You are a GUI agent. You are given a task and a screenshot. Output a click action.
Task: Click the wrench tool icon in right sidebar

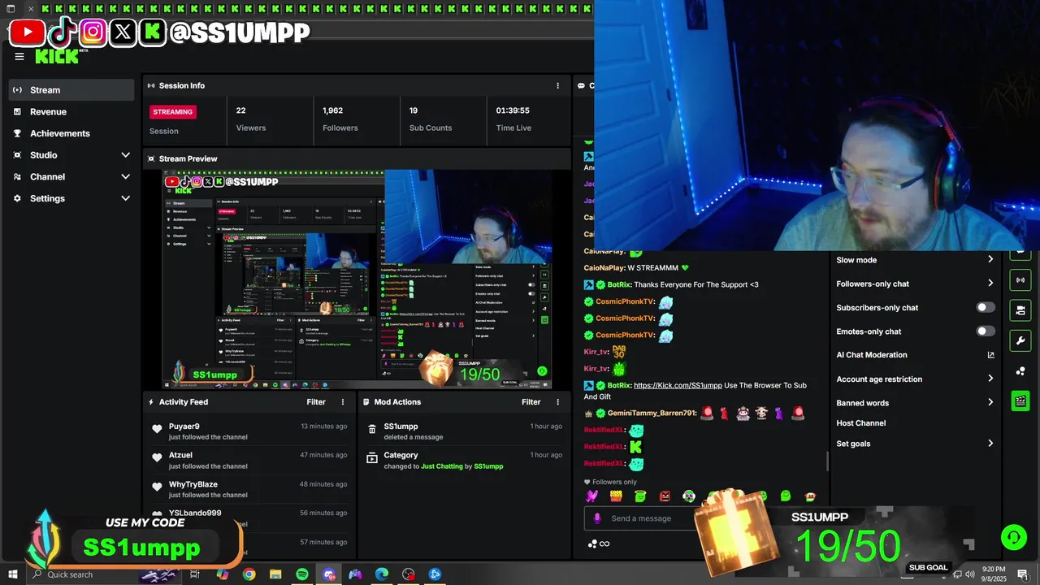[x=1020, y=340]
